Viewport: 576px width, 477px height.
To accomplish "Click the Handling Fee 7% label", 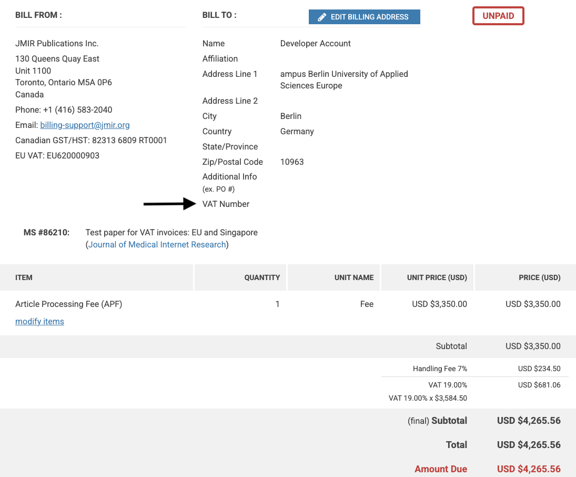I will [440, 369].
